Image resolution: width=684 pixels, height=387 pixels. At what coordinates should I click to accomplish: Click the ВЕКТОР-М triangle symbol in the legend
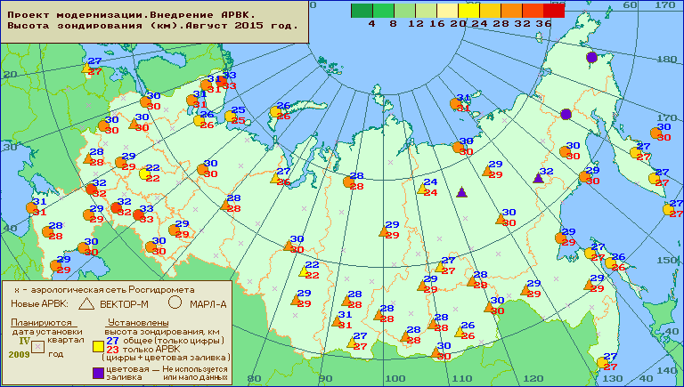(86, 303)
